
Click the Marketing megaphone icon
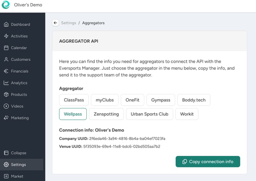(x=6, y=118)
